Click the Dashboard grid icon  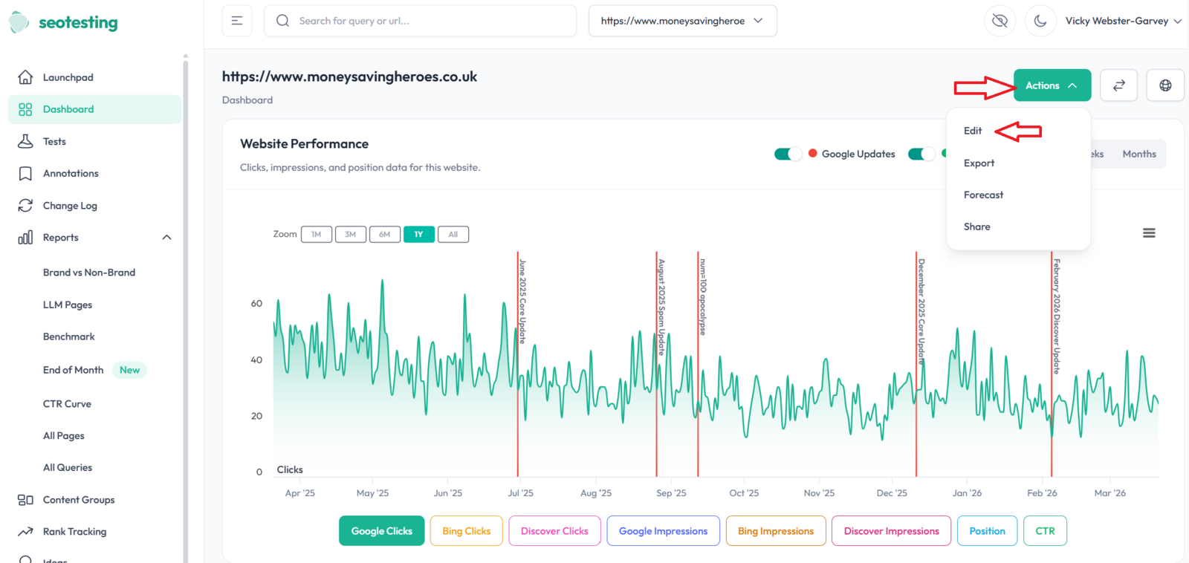click(x=25, y=109)
